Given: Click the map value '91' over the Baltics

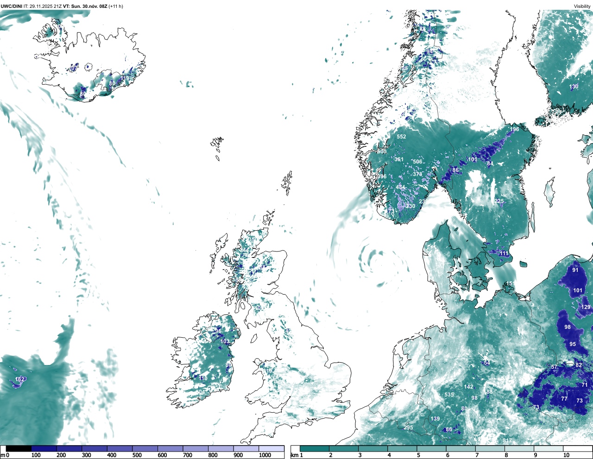Looking at the screenshot, I should [x=575, y=270].
